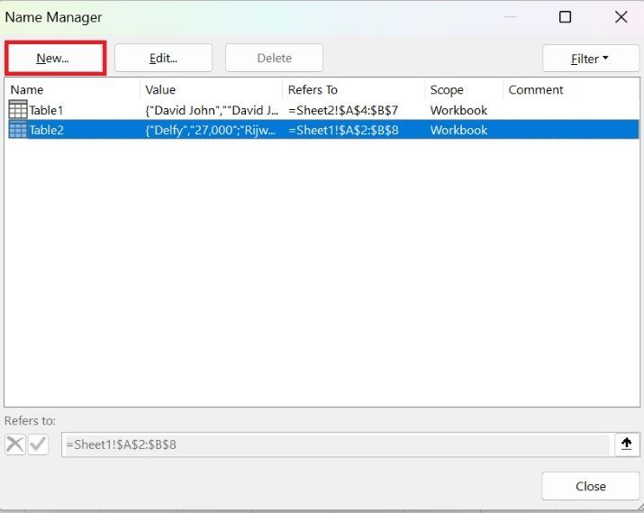The width and height of the screenshot is (644, 513).
Task: Sort by the Refers To column header
Action: 353,89
